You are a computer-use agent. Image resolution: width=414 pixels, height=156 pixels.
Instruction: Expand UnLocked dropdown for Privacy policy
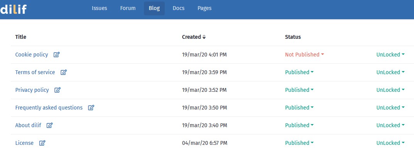[x=390, y=90]
